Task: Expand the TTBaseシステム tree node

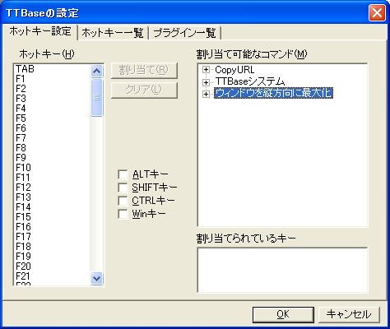Action: 206,82
